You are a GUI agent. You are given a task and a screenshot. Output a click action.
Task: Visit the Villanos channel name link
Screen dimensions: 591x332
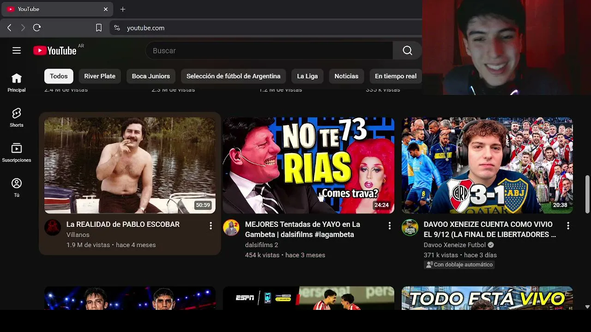[x=78, y=235]
